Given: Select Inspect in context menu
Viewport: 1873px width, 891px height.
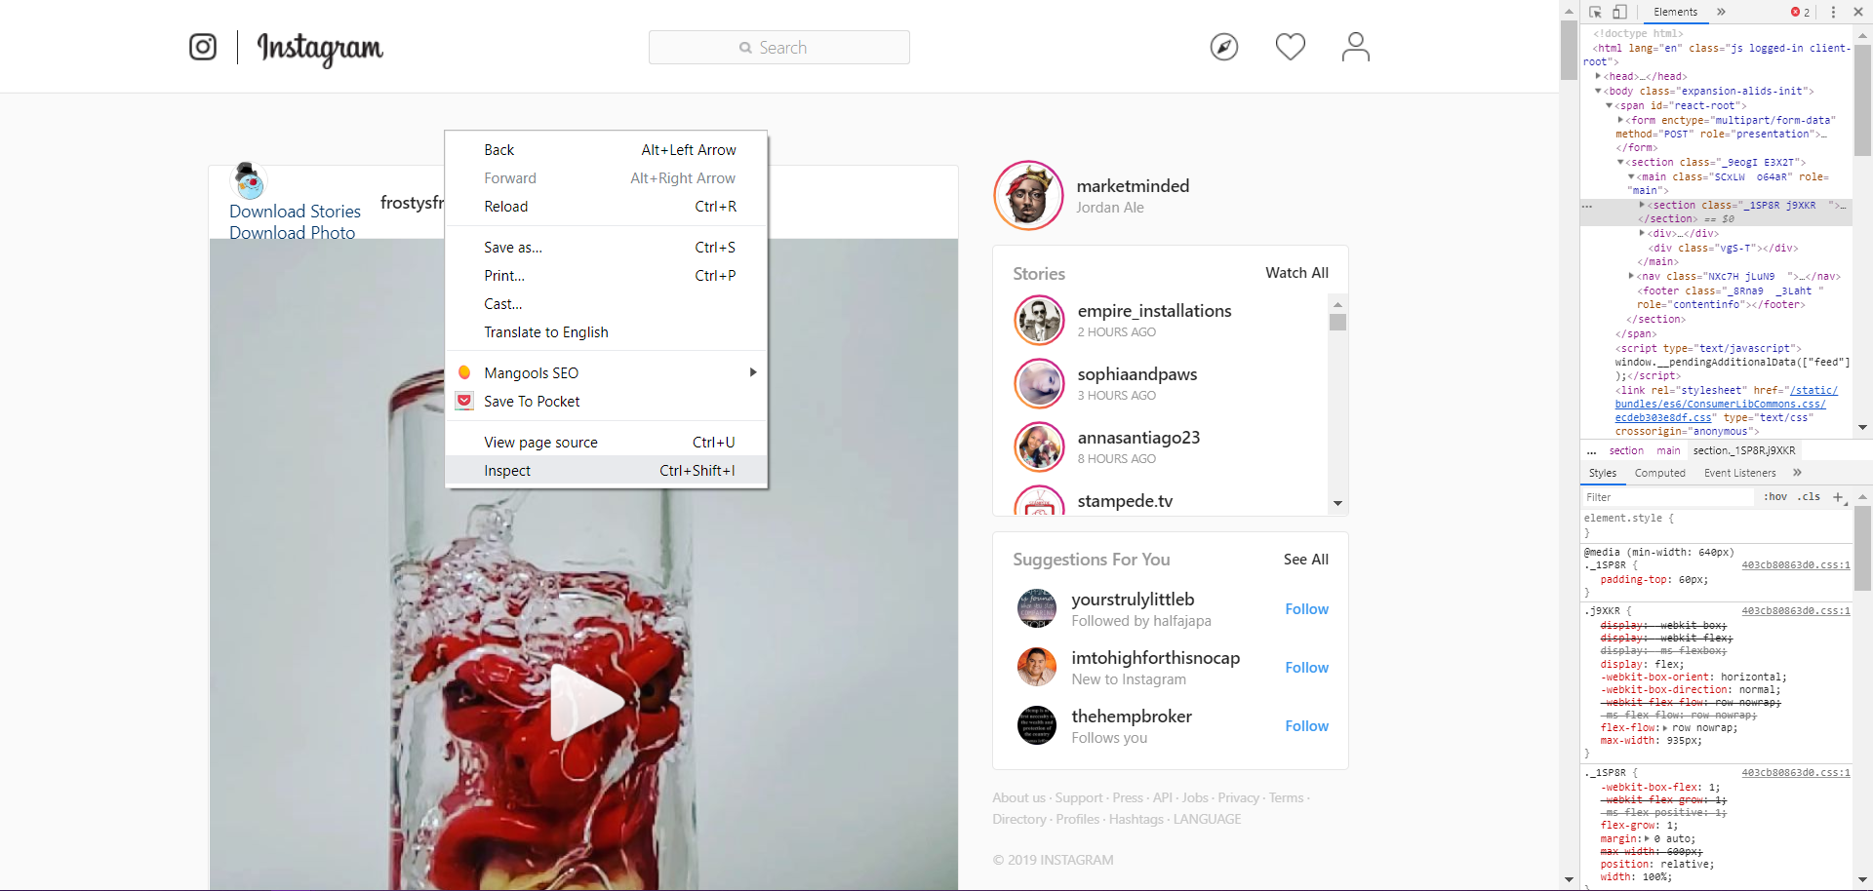Looking at the screenshot, I should click(606, 471).
